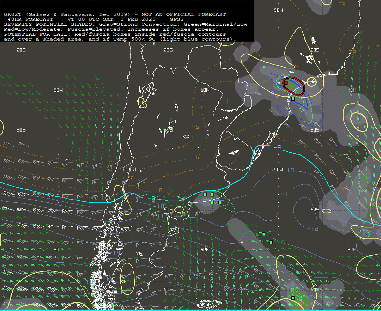Select the header line "GR02T (Galvez & Santavana. Dec 2019)"

67,14
